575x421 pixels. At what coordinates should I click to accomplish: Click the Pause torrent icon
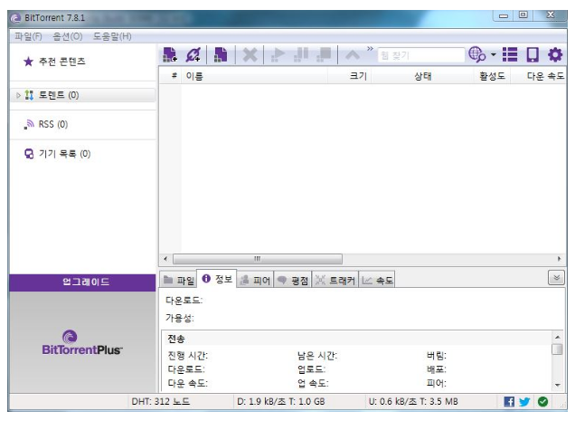click(301, 54)
